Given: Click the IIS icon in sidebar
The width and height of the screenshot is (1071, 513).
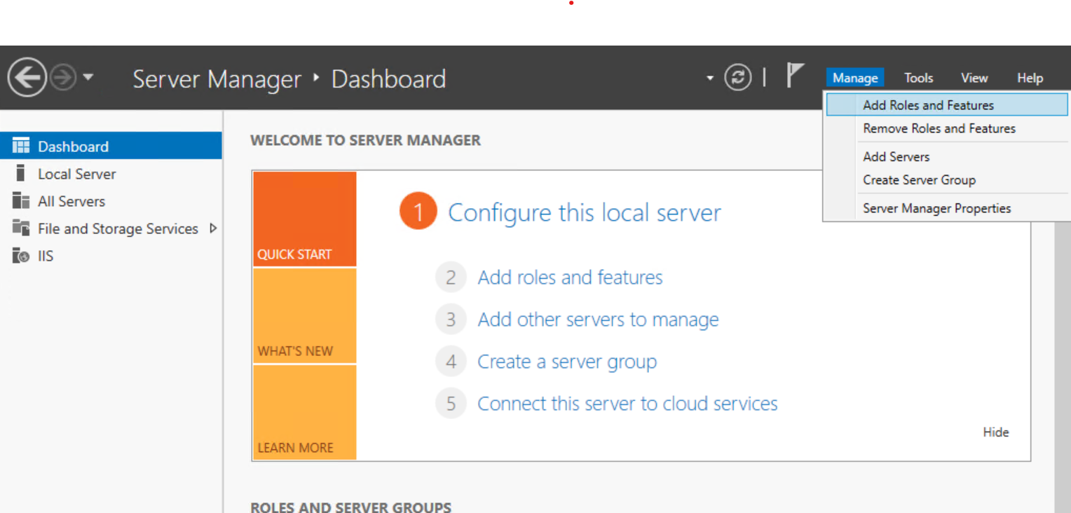Looking at the screenshot, I should (21, 256).
